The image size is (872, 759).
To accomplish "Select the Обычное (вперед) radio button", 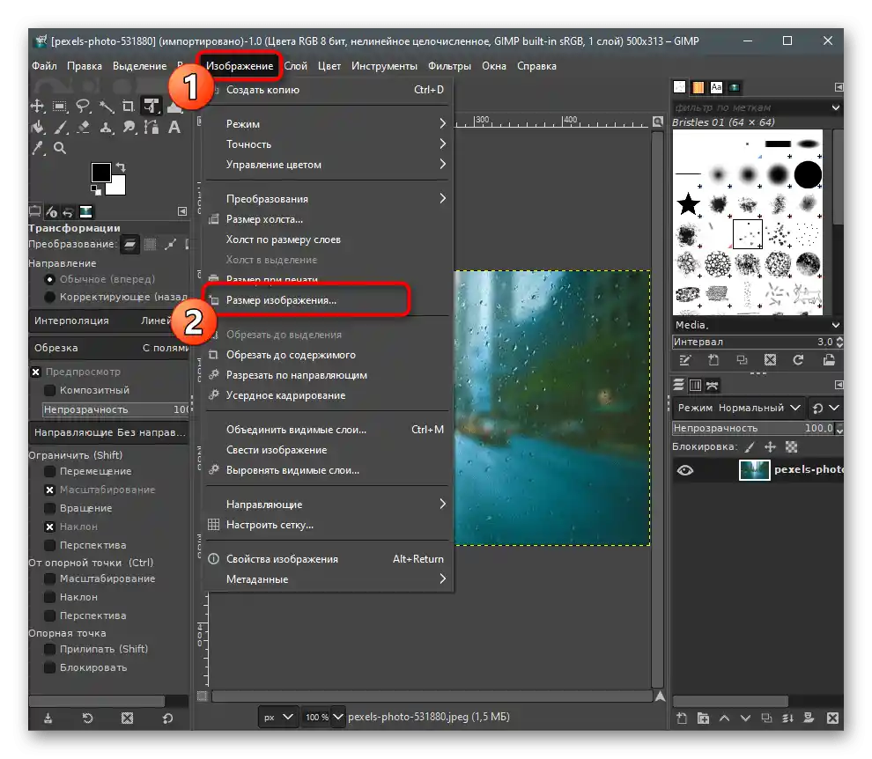I will click(x=49, y=279).
